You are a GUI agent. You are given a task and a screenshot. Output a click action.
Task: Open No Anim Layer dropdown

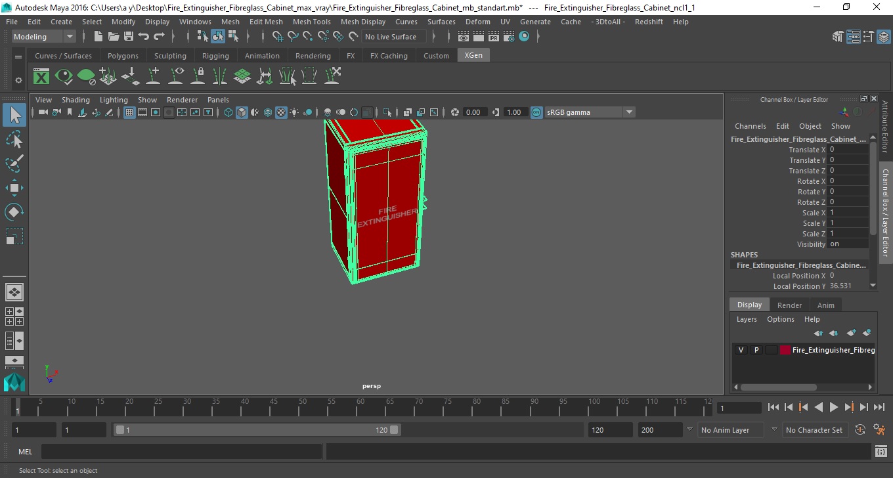731,430
